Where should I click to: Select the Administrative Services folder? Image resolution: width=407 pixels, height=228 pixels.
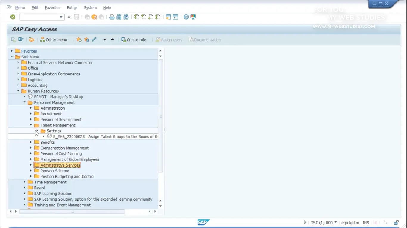pos(60,165)
